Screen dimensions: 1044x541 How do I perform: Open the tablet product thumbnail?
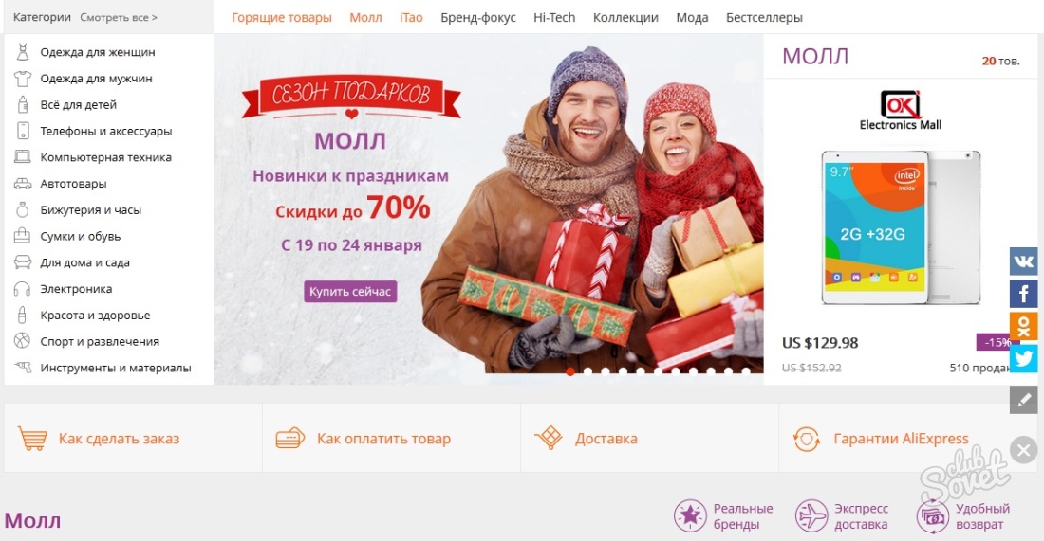pos(900,227)
